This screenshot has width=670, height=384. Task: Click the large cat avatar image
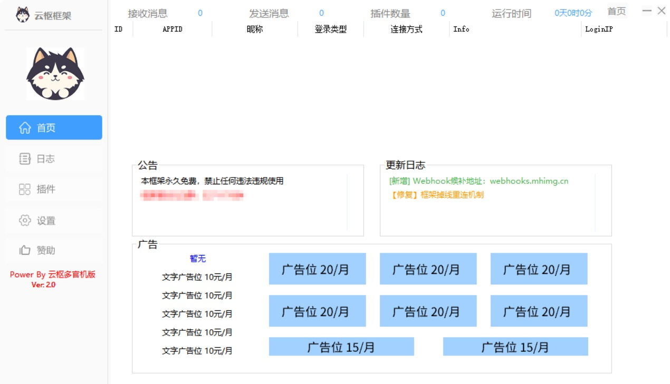pyautogui.click(x=55, y=74)
